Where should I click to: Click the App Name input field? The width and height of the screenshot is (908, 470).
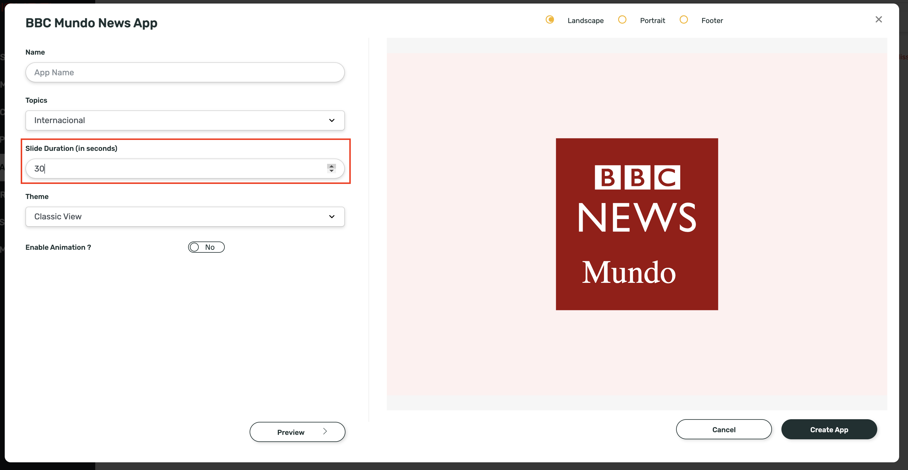click(185, 72)
